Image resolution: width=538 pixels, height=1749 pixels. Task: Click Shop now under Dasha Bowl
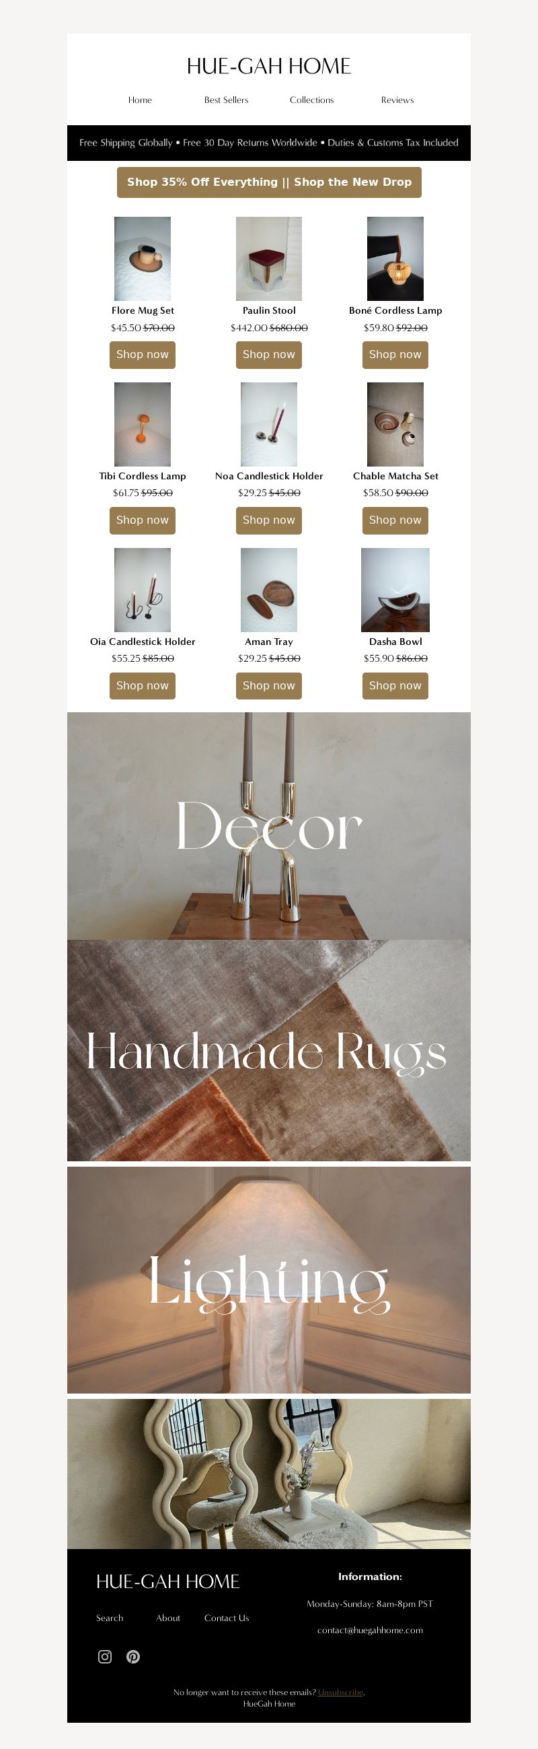(x=395, y=686)
